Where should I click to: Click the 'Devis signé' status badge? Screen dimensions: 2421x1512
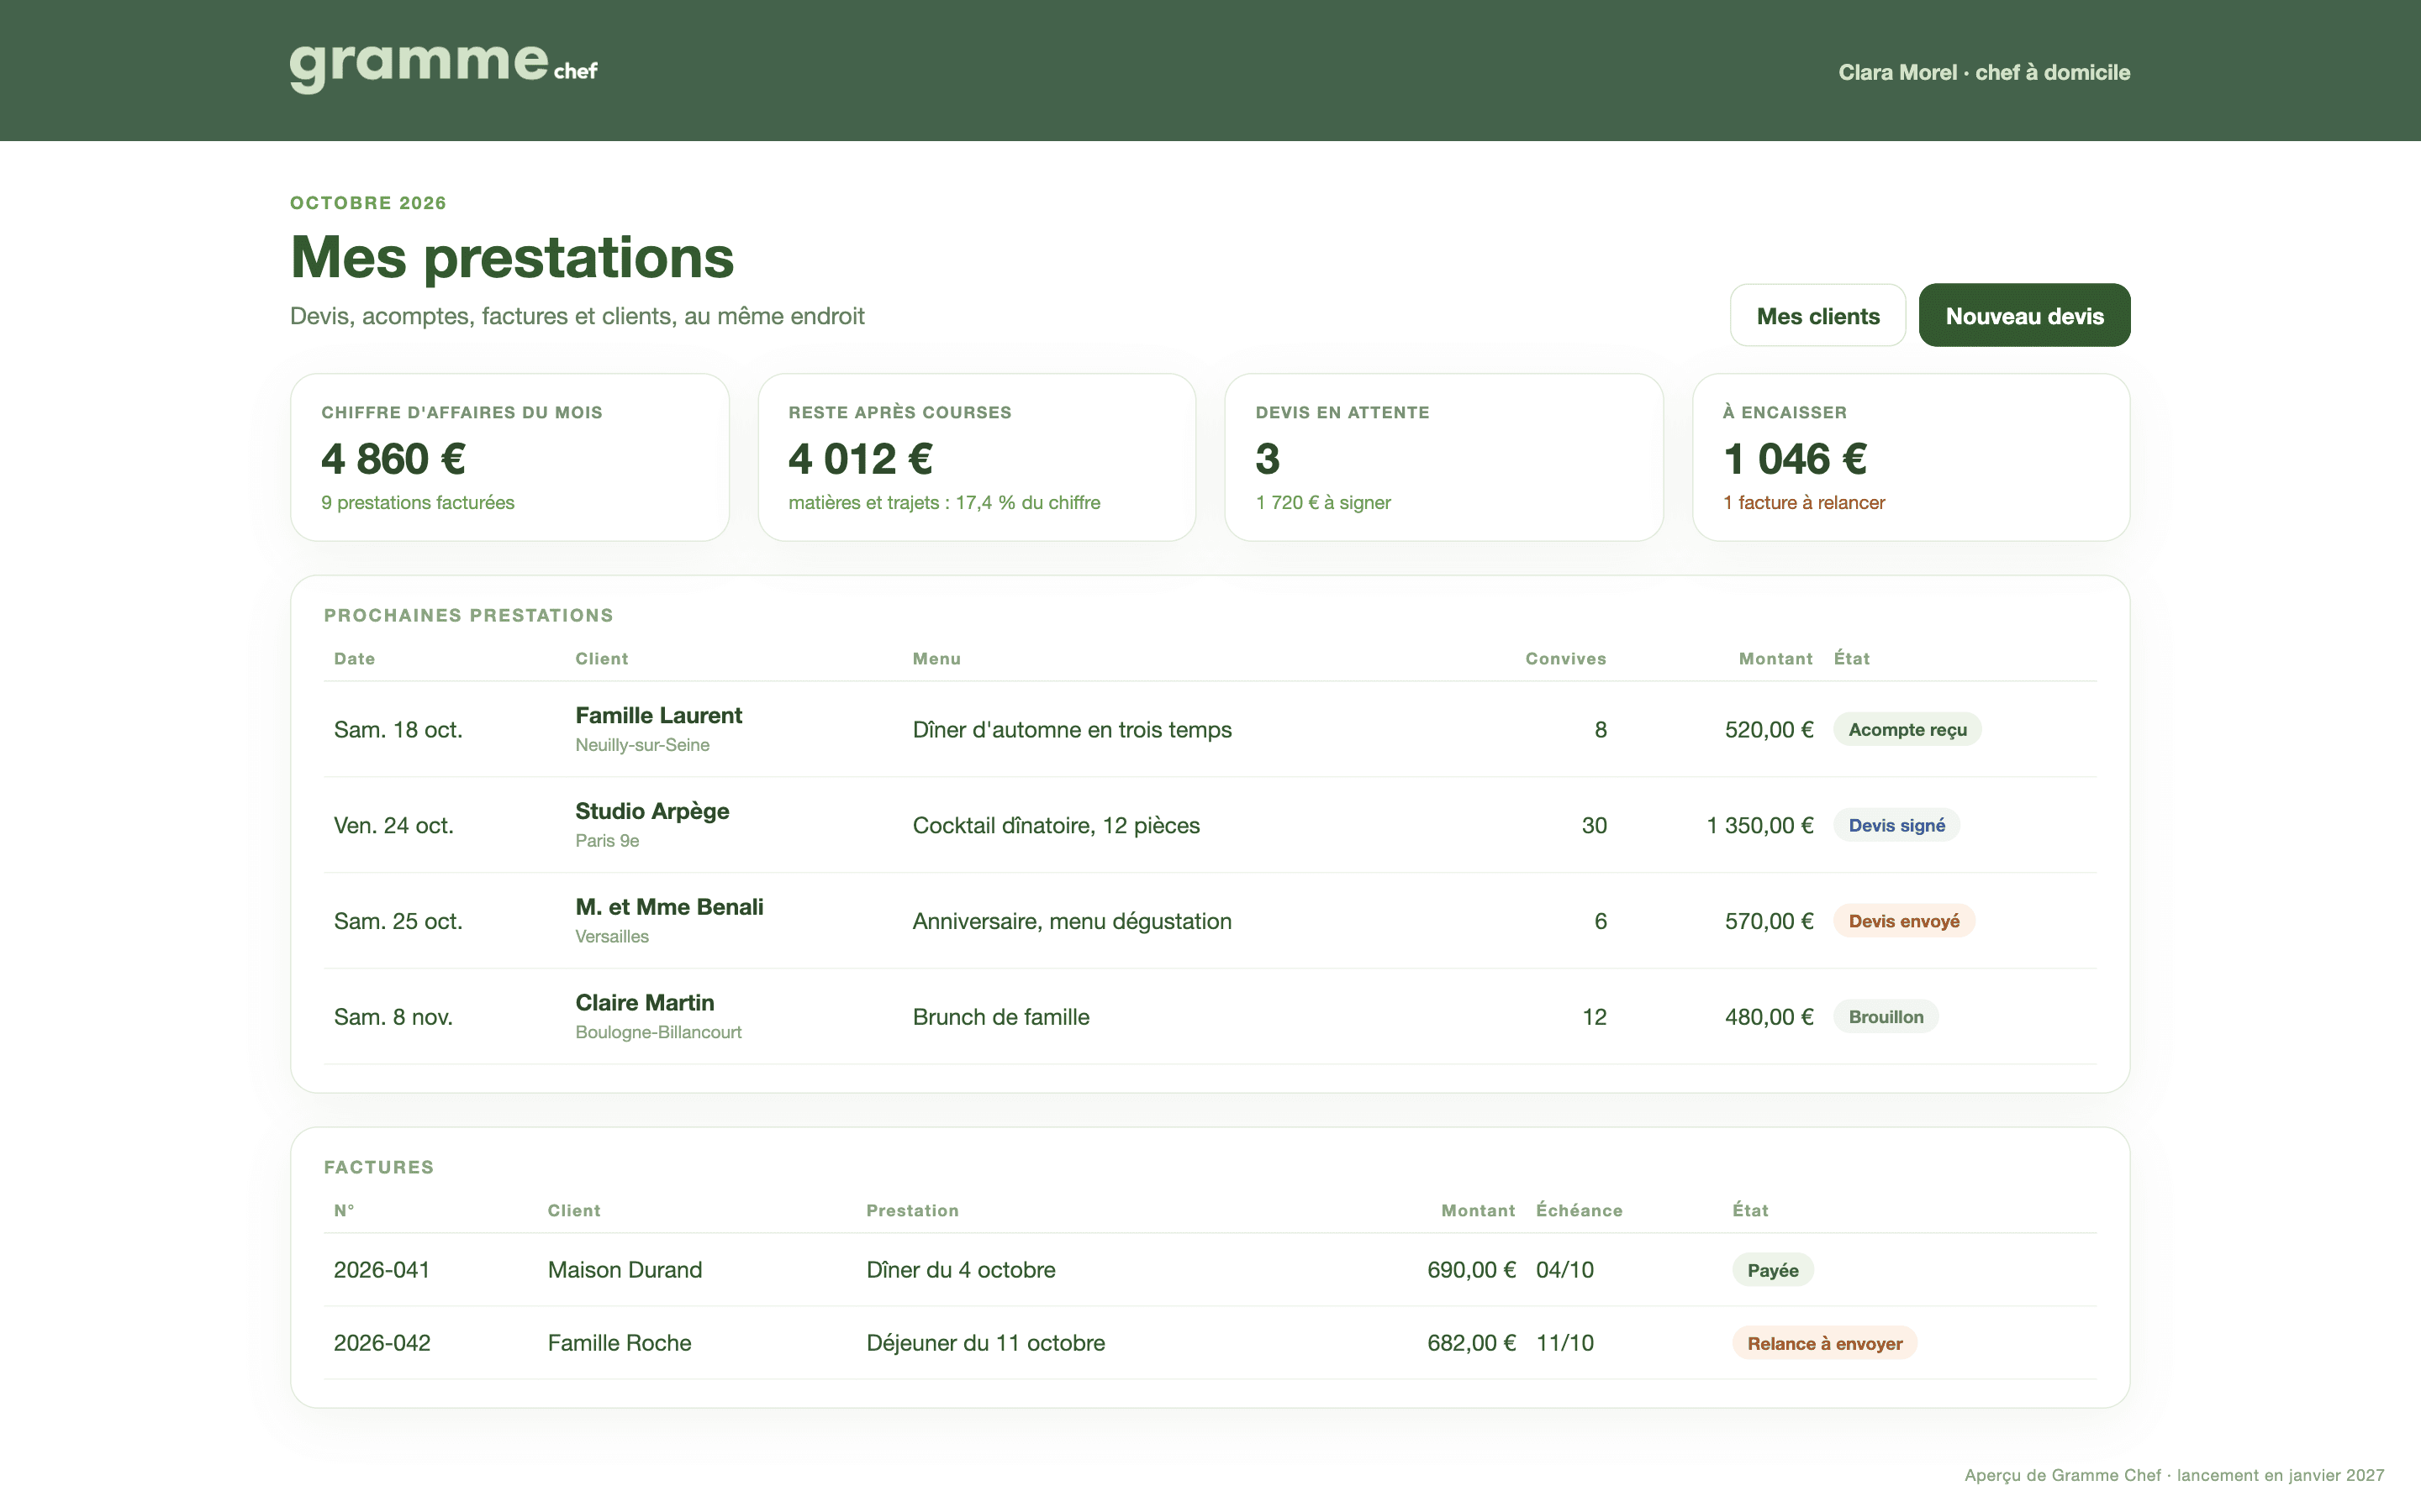(x=1896, y=826)
